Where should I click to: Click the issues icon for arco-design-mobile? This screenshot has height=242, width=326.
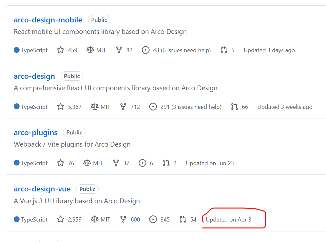click(x=146, y=50)
